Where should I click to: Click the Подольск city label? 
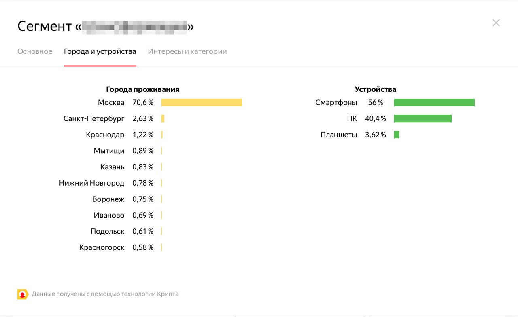tap(108, 232)
